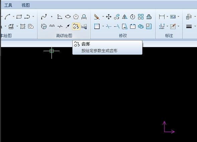Select the Stretch tool

coord(125,26)
